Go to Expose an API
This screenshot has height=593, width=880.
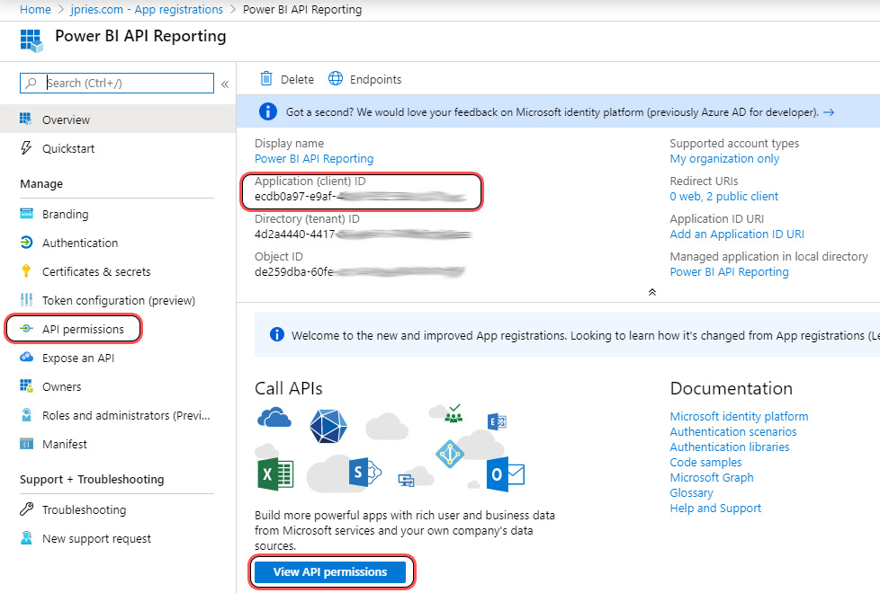pyautogui.click(x=78, y=358)
